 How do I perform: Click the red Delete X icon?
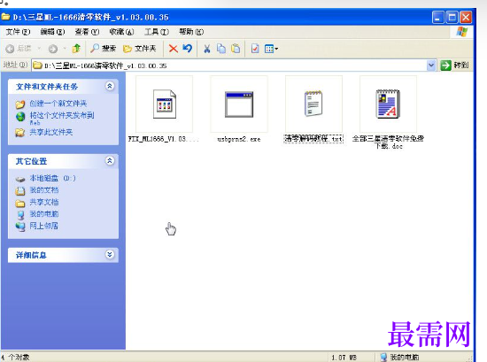tap(174, 49)
